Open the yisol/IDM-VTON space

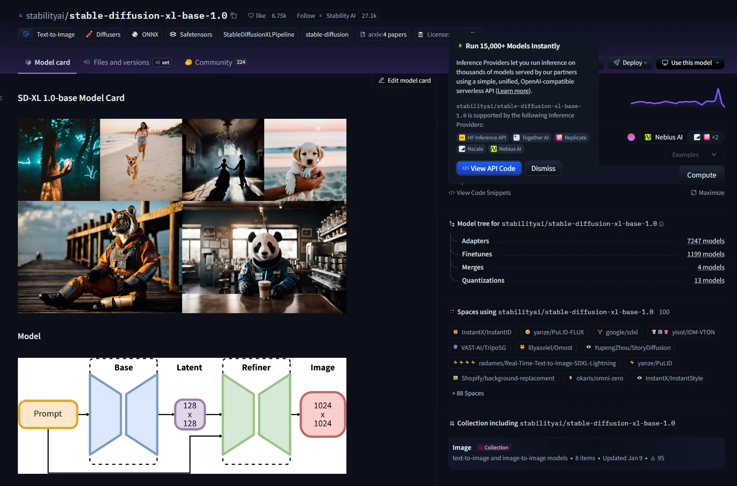[683, 332]
